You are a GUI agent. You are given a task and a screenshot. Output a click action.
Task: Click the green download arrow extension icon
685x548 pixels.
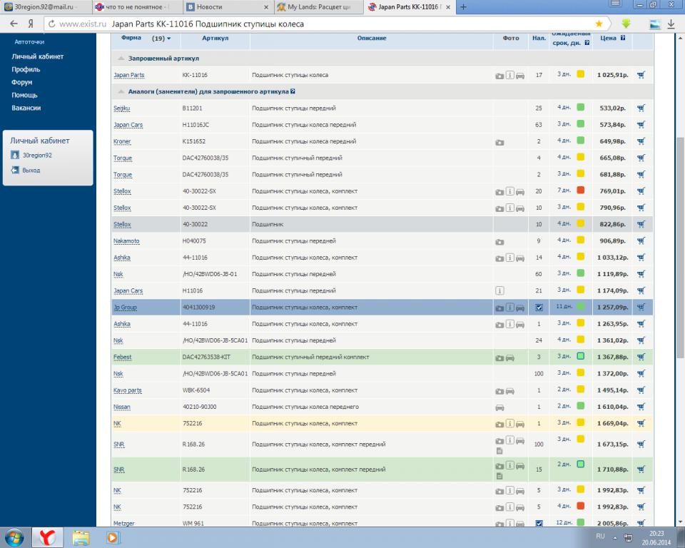pos(626,24)
